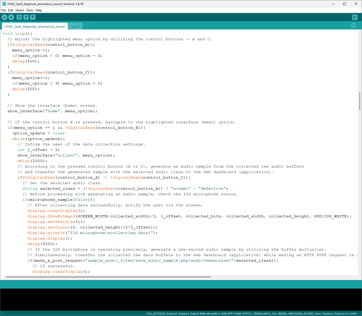Image resolution: width=362 pixels, height=316 pixels.
Task: Open the Tools menu
Action: [30, 10]
